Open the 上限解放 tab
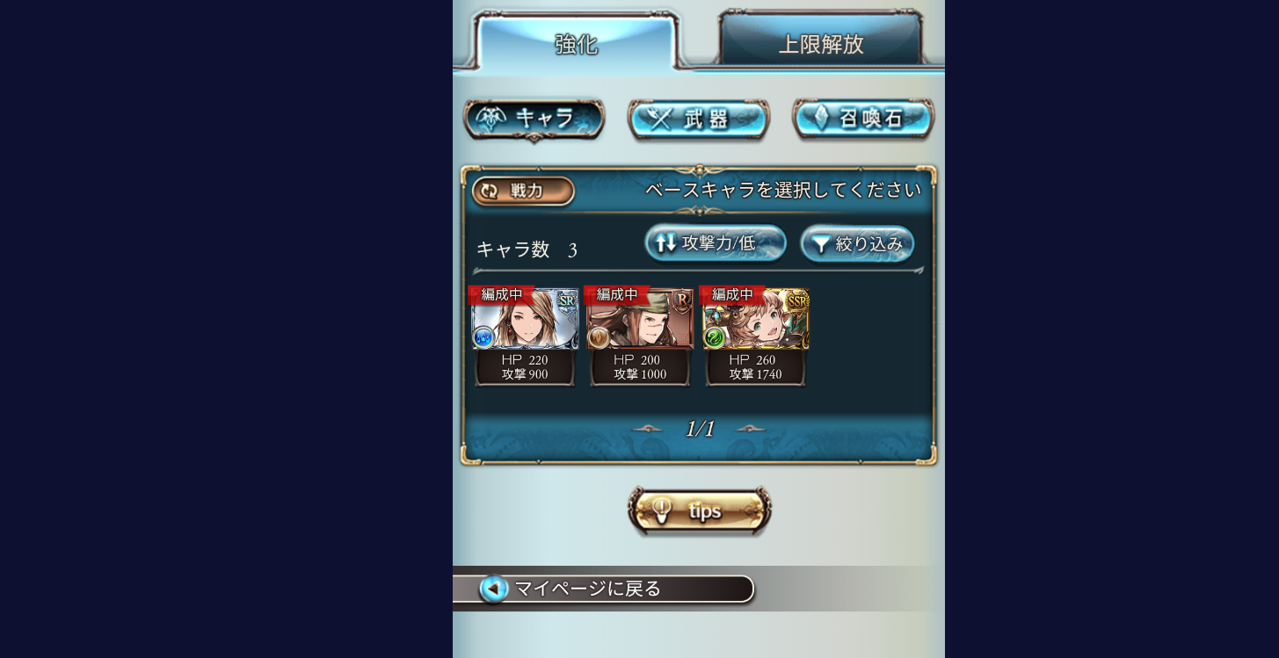 click(821, 42)
